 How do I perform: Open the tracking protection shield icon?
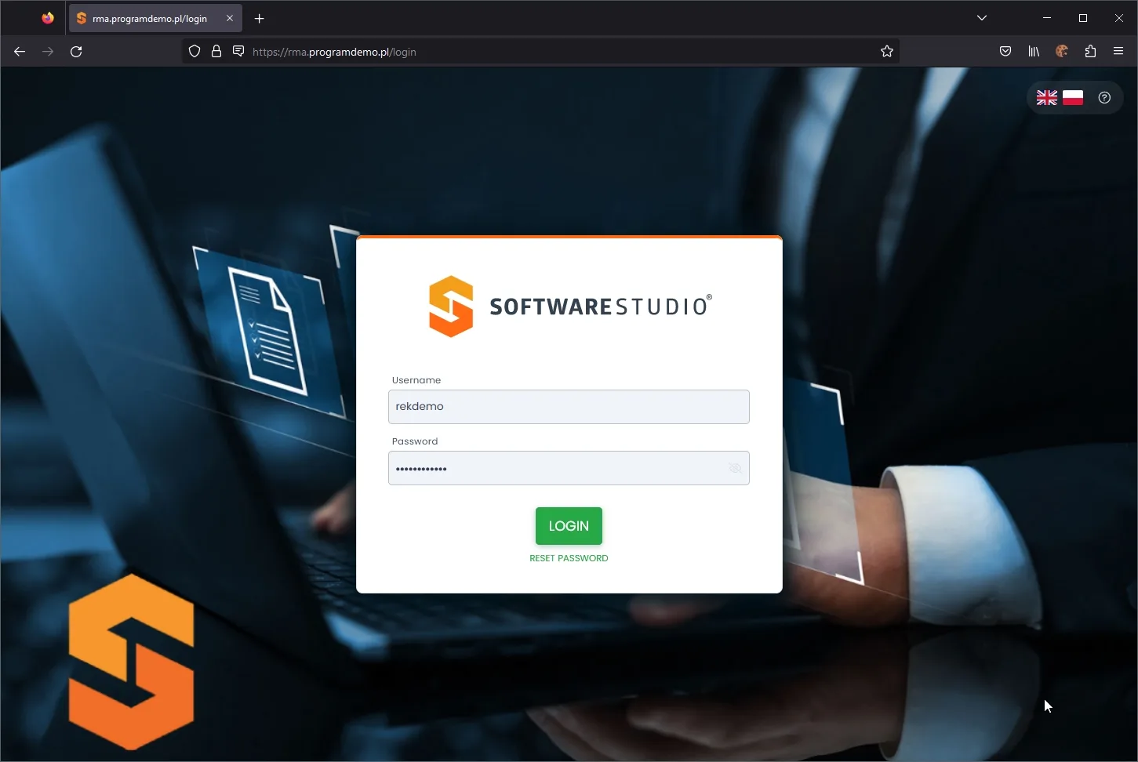tap(195, 52)
